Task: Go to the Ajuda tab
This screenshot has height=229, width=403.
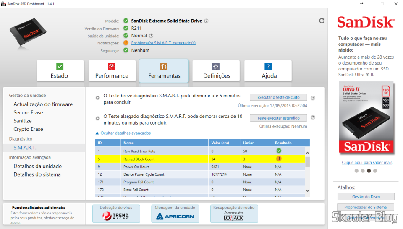Action: tap(268, 71)
